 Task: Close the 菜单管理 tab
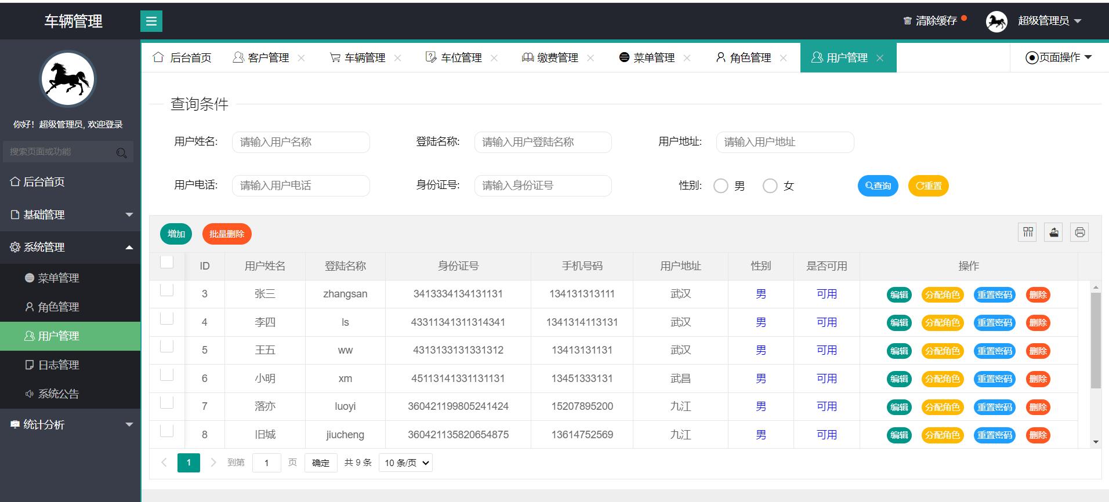687,58
